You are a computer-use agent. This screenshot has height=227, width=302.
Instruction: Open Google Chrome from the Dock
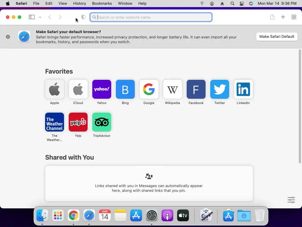tap(73, 215)
